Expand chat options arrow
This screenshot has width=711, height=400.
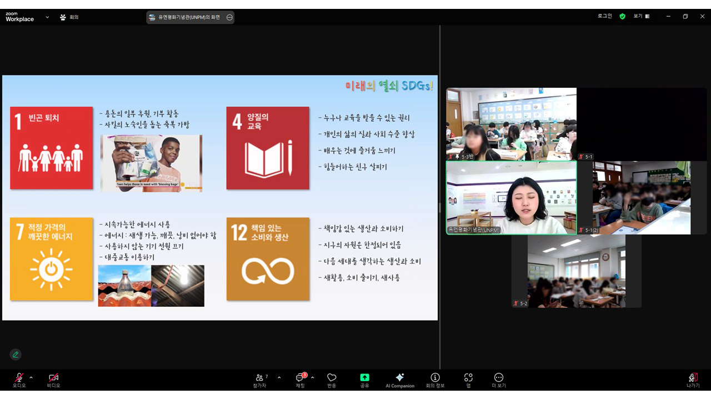(312, 378)
